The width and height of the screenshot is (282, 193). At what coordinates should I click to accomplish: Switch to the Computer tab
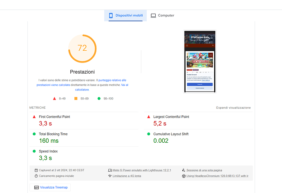tap(162, 16)
